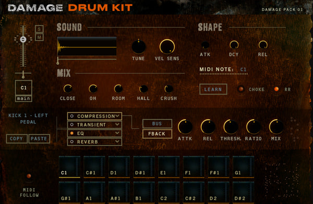Select the G#1 drum pad
The image size is (313, 204).
click(x=69, y=193)
